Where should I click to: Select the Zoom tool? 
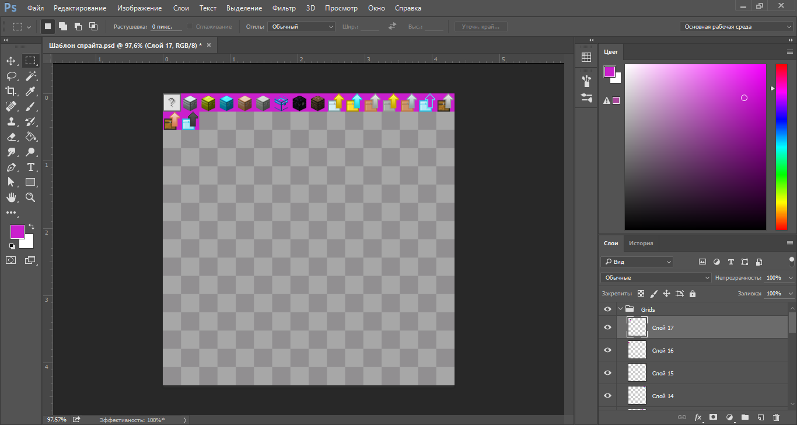coord(30,198)
